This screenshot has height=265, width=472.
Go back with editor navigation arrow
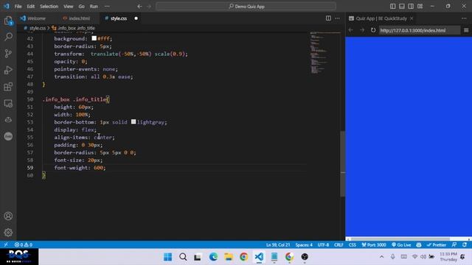tap(139, 7)
